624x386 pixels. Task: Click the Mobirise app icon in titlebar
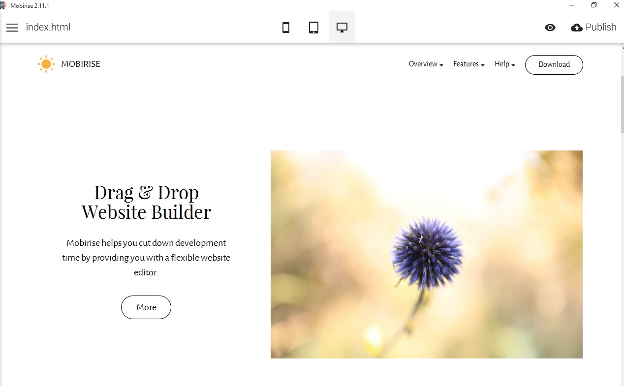point(4,5)
